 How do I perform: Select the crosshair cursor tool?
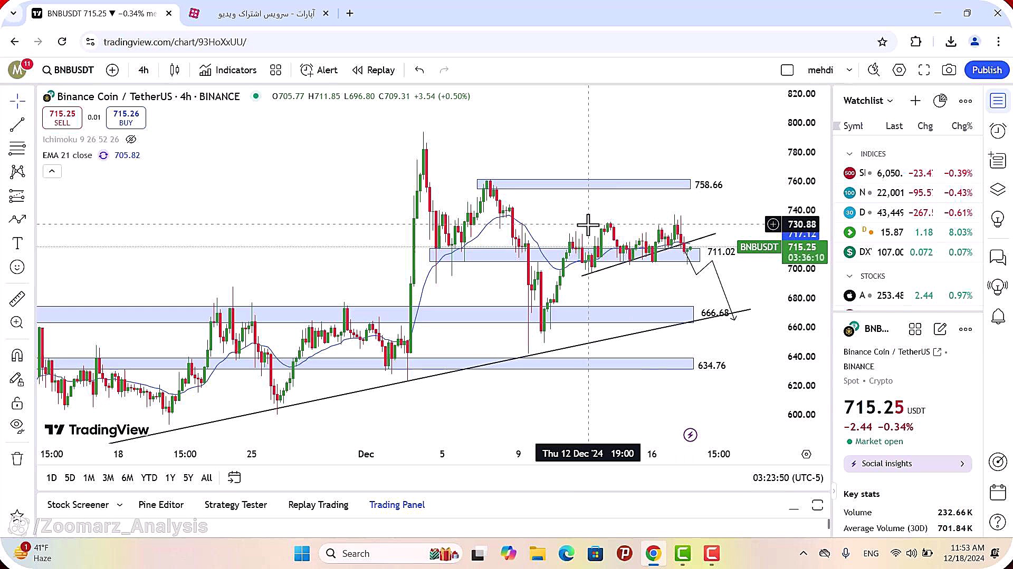point(17,101)
